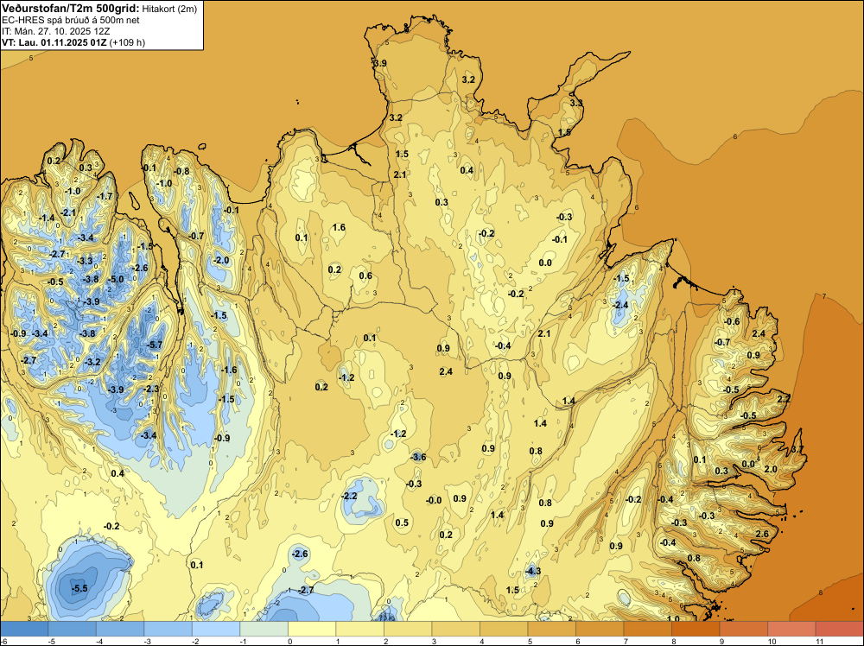This screenshot has width=864, height=646.
Task: Click the 'EC-HRES spá brúuð á 500m net' line
Action: (x=71, y=20)
